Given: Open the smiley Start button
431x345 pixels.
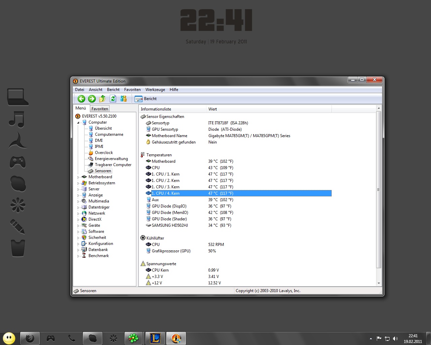Looking at the screenshot, I should point(9,338).
